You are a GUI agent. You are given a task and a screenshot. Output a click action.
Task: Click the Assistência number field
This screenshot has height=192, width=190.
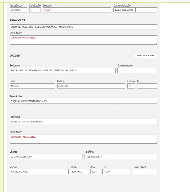click(18, 10)
